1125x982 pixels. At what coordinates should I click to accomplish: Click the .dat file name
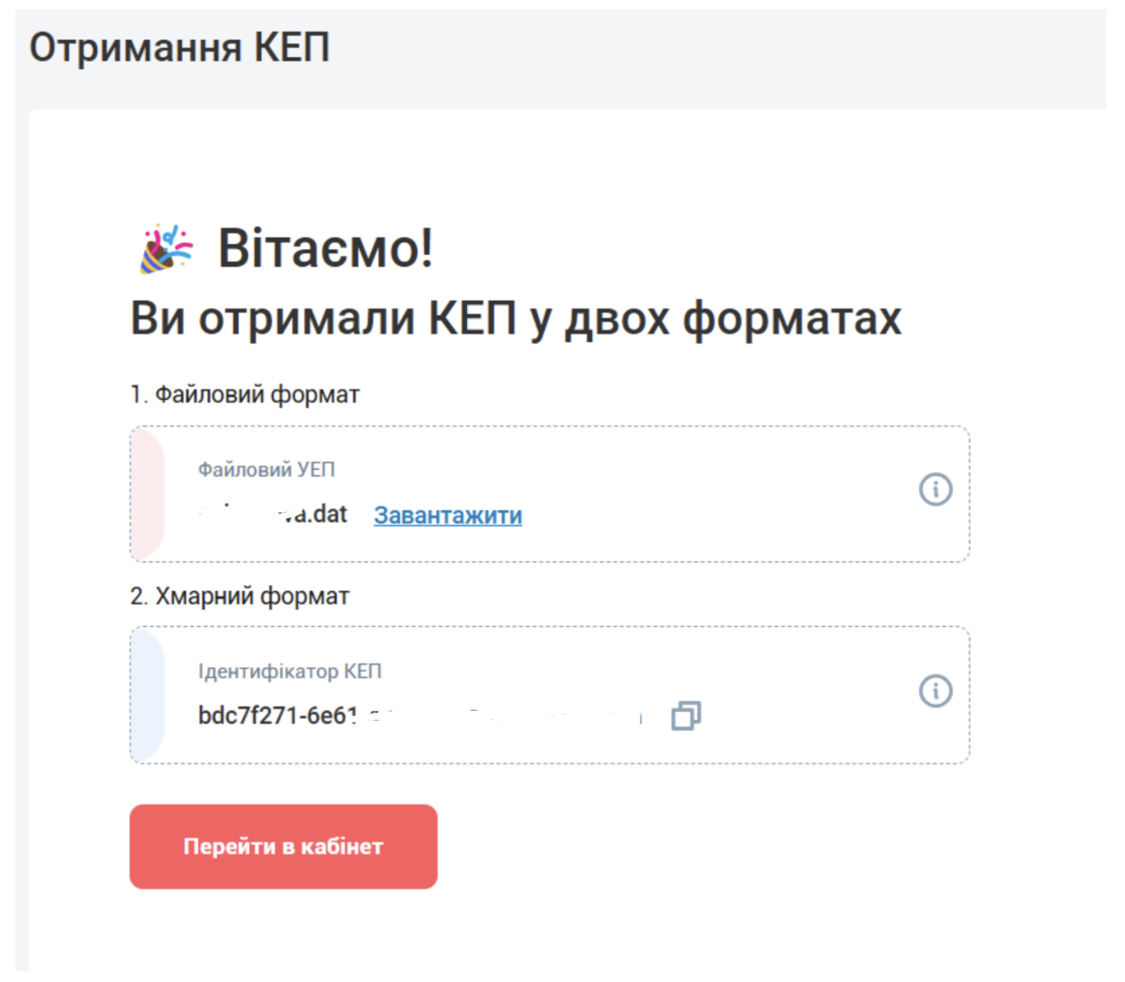(316, 515)
